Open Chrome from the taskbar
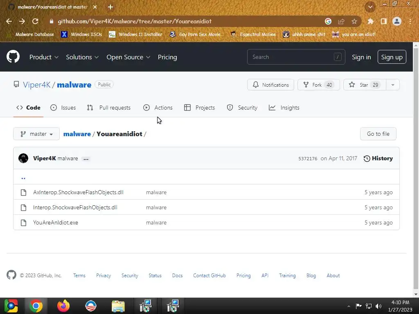Screen dimensions: 419x314 click(x=36, y=306)
